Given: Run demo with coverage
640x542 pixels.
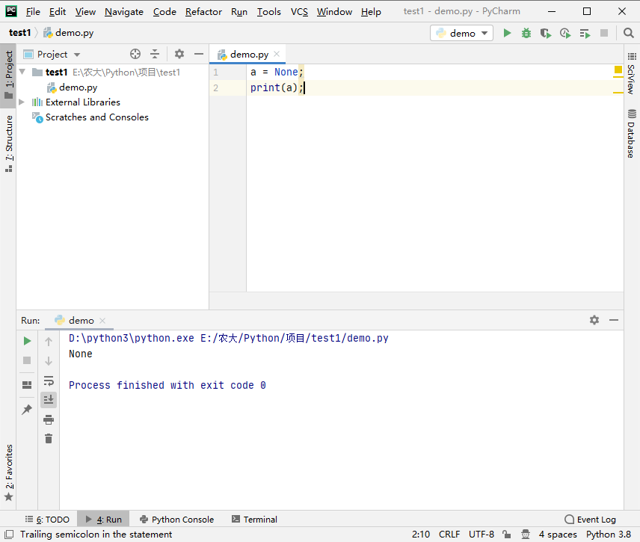Looking at the screenshot, I should (546, 33).
